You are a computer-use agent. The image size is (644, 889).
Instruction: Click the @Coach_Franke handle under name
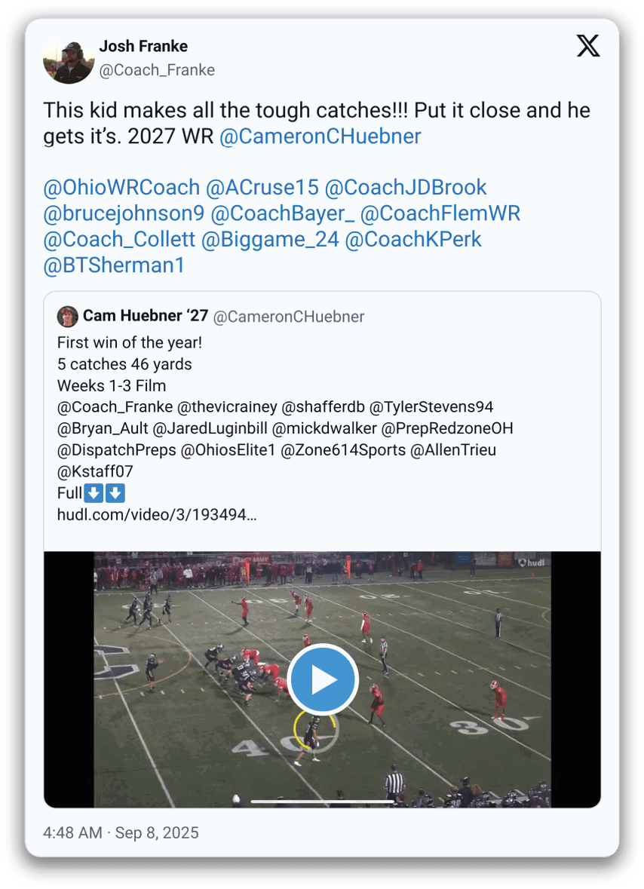click(157, 70)
